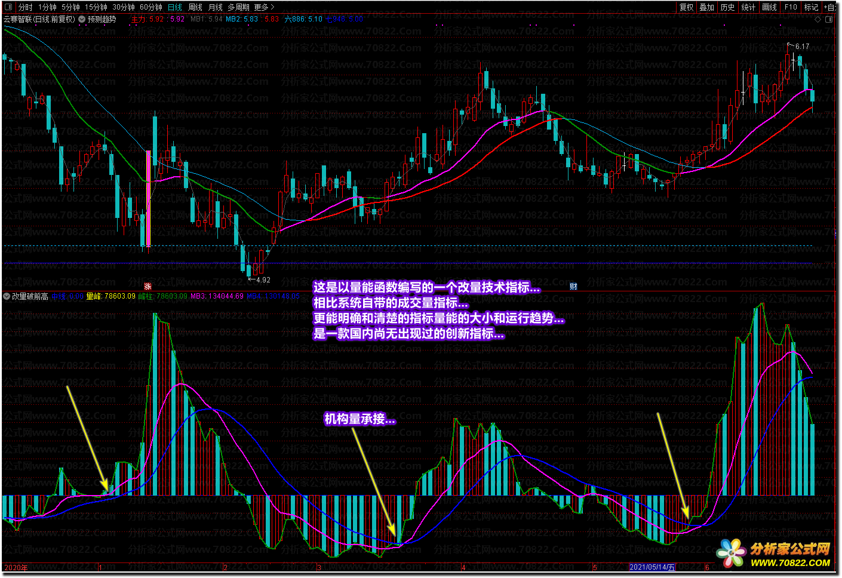This screenshot has width=842, height=578.
Task: Open the 历史 history button
Action: 727,7
